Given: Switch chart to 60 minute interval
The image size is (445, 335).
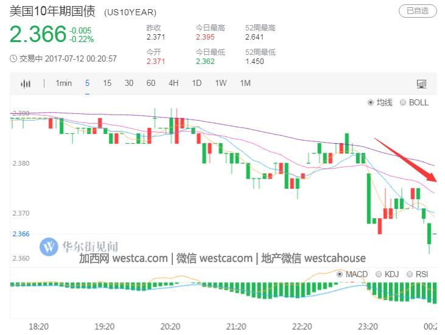Looking at the screenshot, I should (150, 83).
